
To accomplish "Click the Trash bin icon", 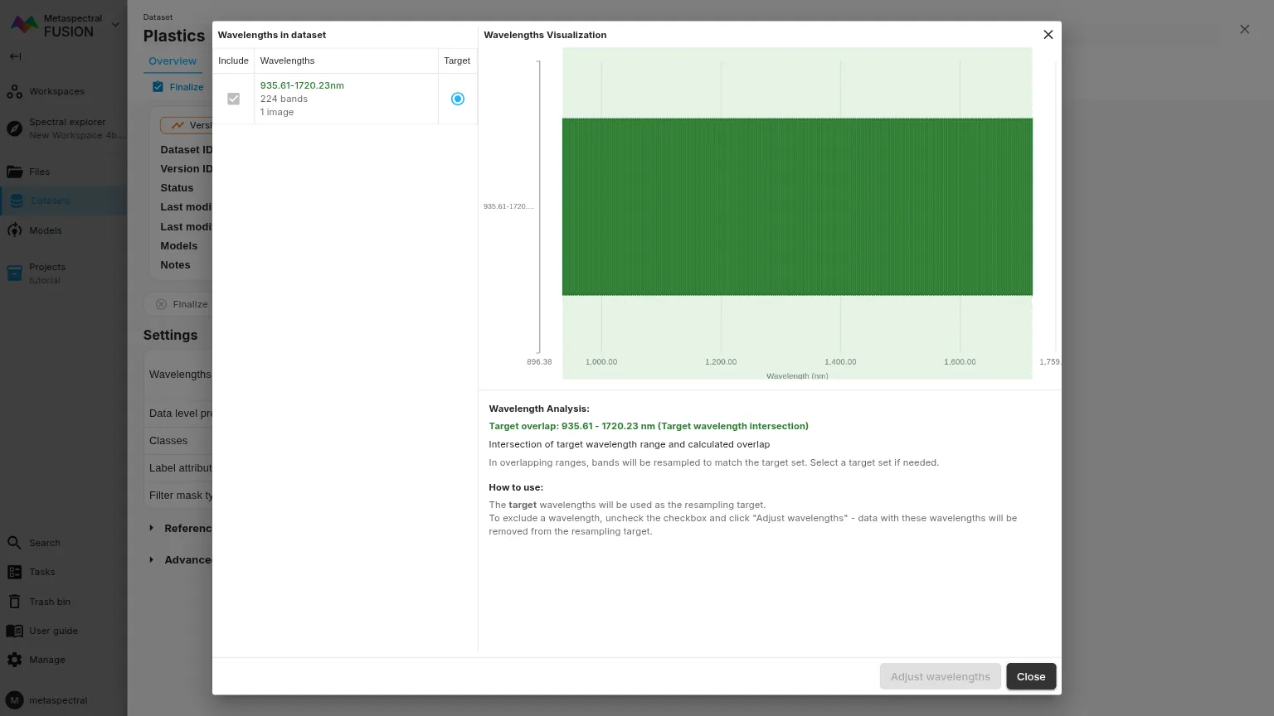I will [x=15, y=602].
